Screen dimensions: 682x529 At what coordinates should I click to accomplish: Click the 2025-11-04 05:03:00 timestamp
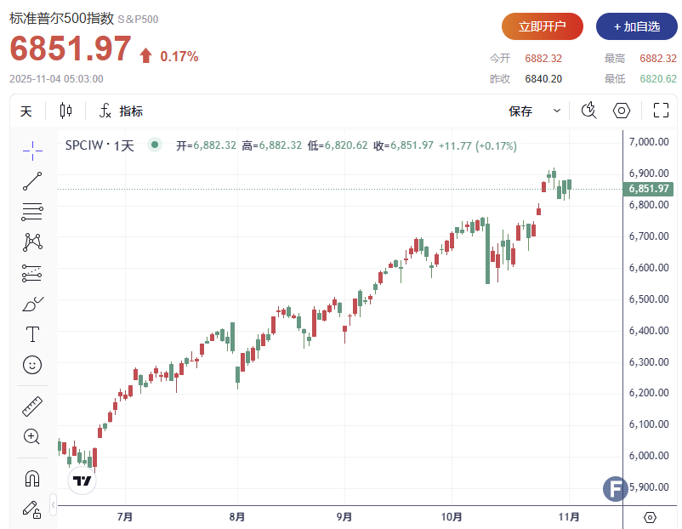tap(56, 79)
